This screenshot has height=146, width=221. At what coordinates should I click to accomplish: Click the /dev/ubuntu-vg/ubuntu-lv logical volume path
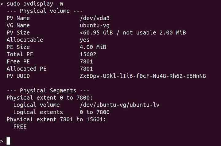(x=119, y=105)
